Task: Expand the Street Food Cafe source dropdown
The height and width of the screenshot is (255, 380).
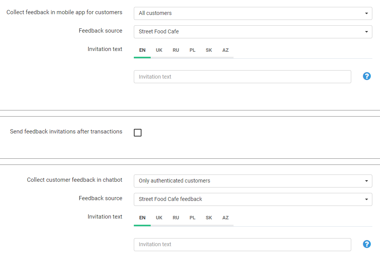Action: coord(253,31)
